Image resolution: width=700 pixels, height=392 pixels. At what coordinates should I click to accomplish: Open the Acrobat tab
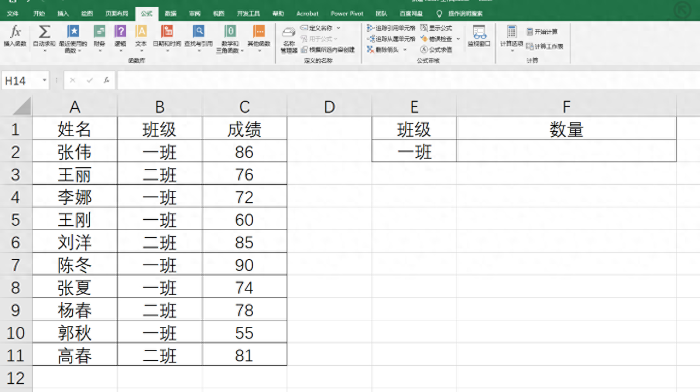pos(307,14)
